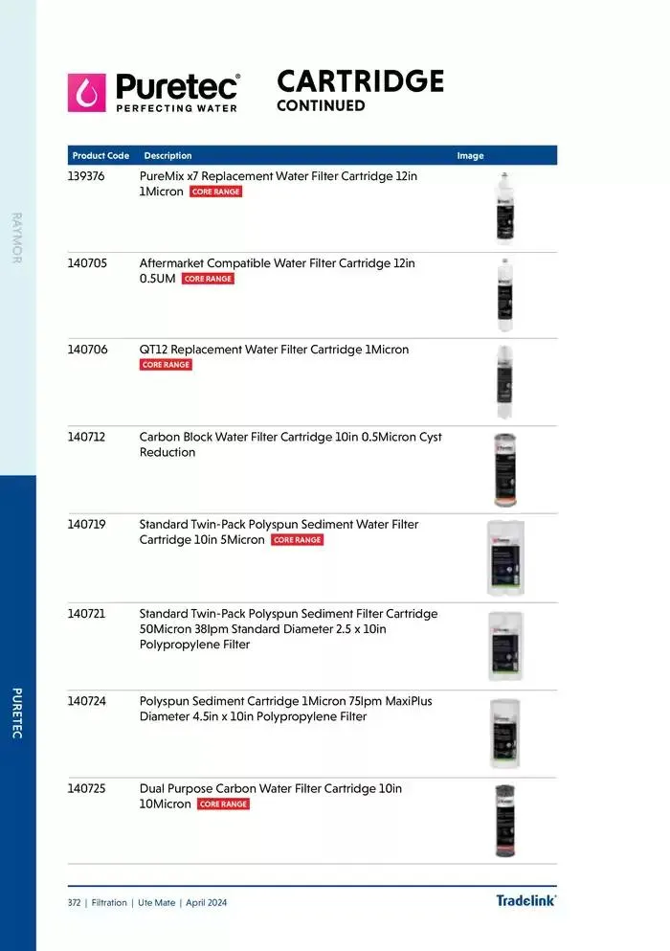
Task: Click the QT12 Replacement Water Filter description
Action: click(x=274, y=350)
